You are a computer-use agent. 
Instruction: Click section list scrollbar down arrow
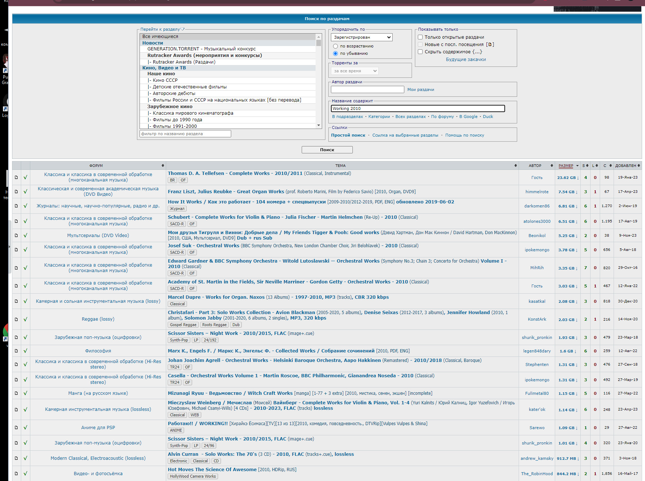(x=318, y=125)
